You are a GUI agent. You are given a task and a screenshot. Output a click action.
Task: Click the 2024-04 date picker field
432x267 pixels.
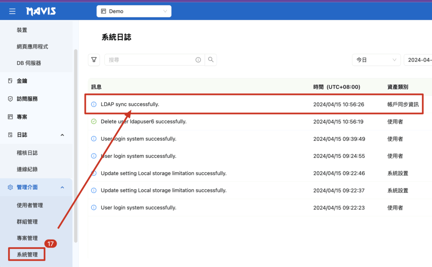pyautogui.click(x=418, y=60)
